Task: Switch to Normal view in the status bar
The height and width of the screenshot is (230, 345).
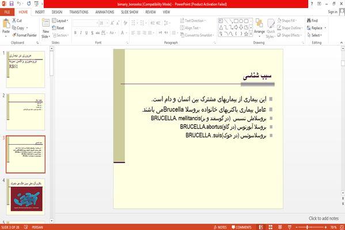Action: click(x=261, y=227)
